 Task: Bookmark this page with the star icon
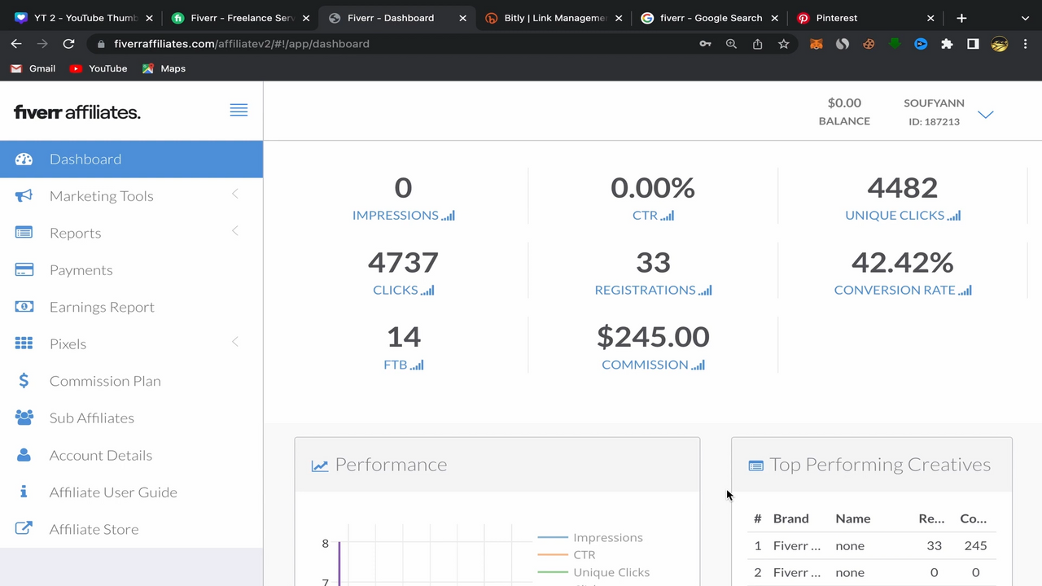point(783,44)
